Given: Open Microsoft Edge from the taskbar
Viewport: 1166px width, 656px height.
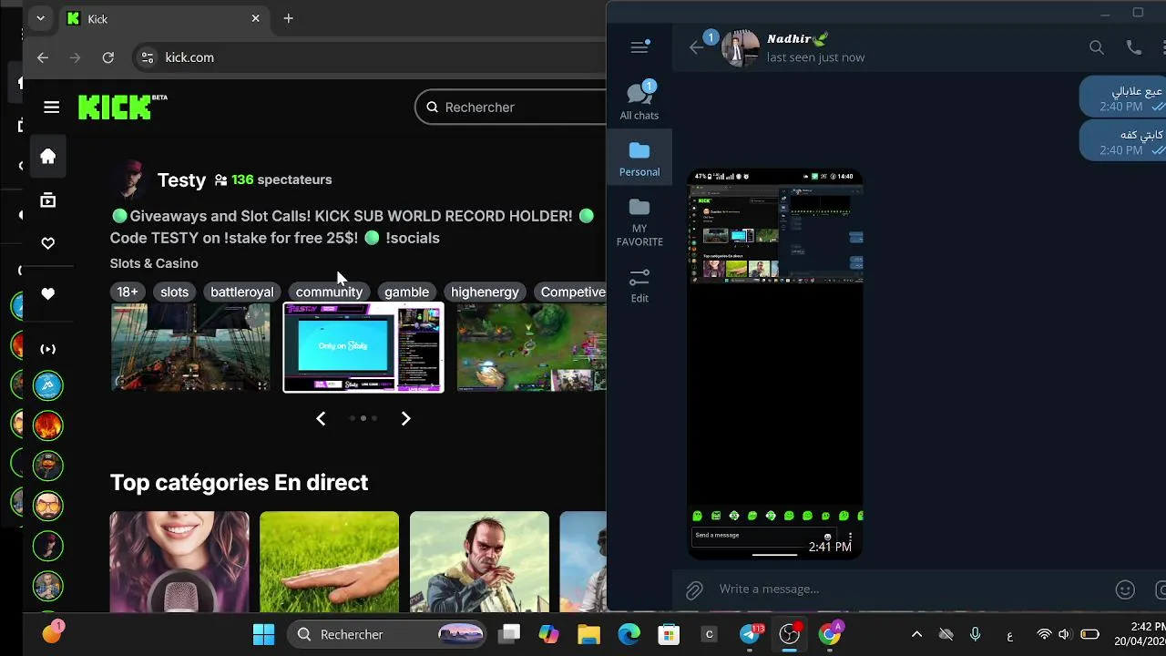Looking at the screenshot, I should (x=629, y=635).
